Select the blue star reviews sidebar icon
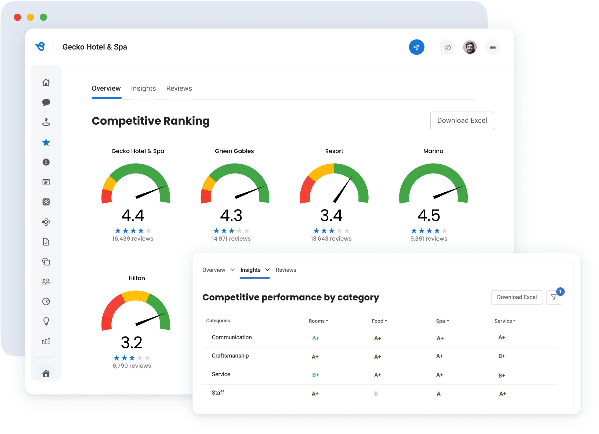 46,142
